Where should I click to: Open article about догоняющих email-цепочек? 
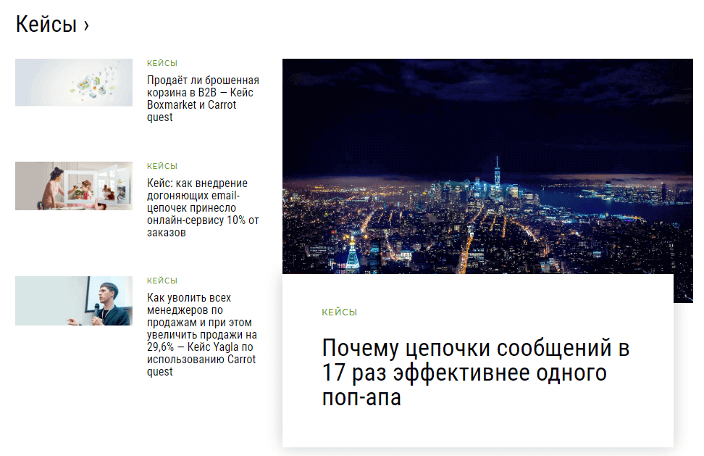[x=203, y=207]
